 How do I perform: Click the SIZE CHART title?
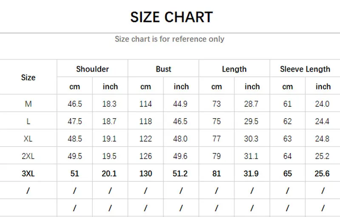[171, 17]
